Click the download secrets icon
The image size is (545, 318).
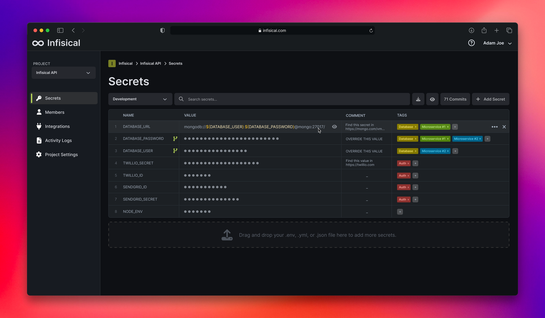coord(418,99)
